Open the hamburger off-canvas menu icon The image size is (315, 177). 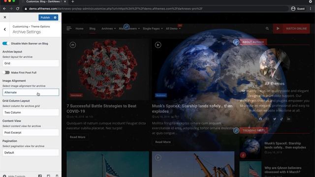tap(69, 29)
